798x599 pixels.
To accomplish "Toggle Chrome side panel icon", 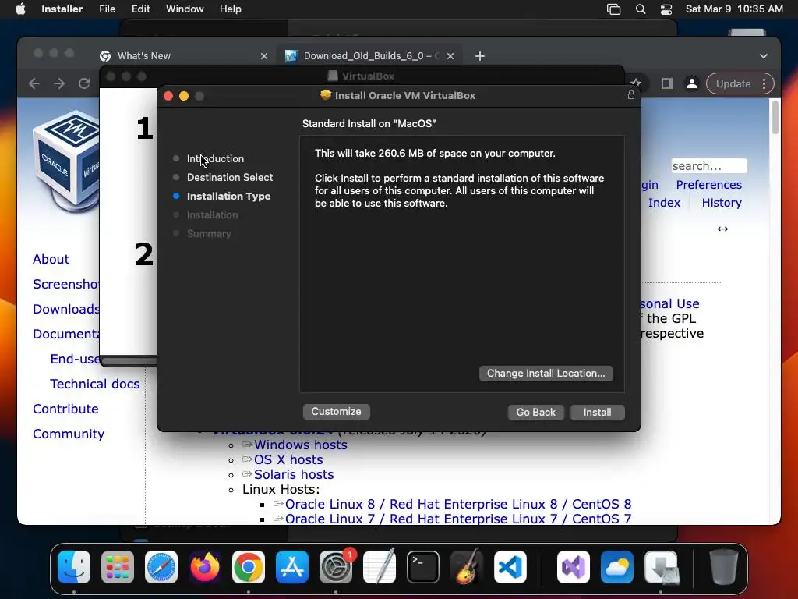I will point(666,83).
